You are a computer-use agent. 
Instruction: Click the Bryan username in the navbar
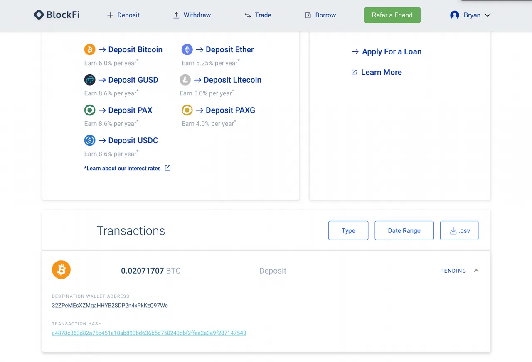coord(472,15)
